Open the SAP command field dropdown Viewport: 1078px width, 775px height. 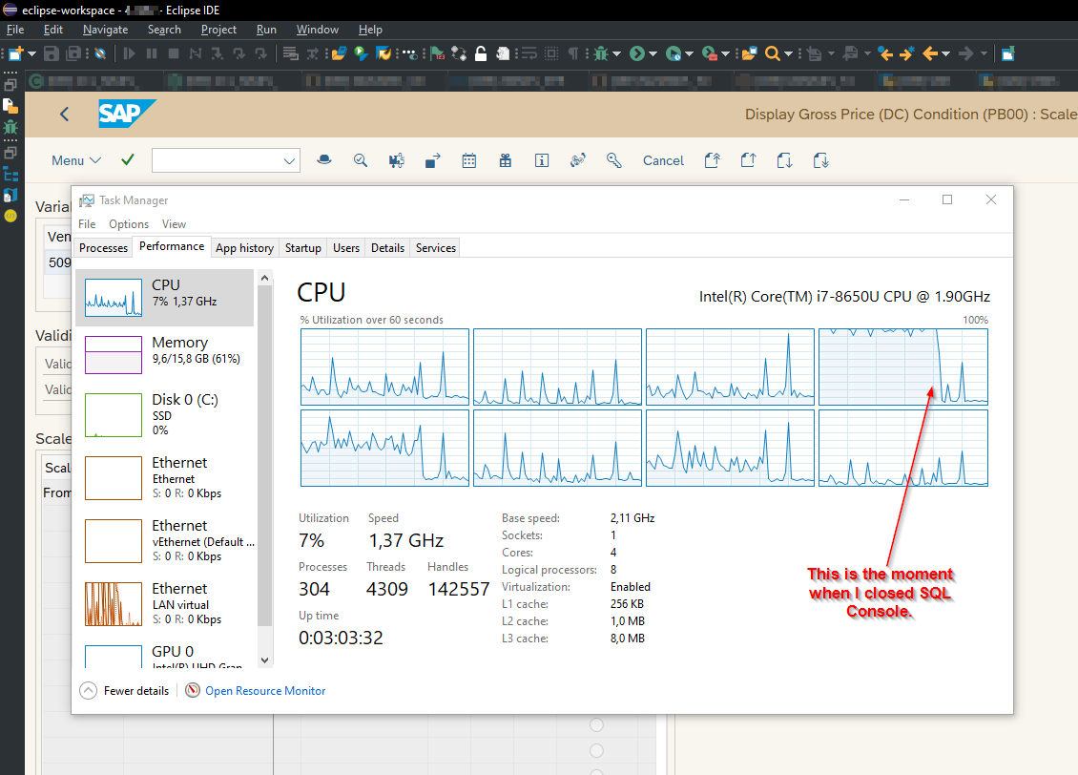[290, 161]
